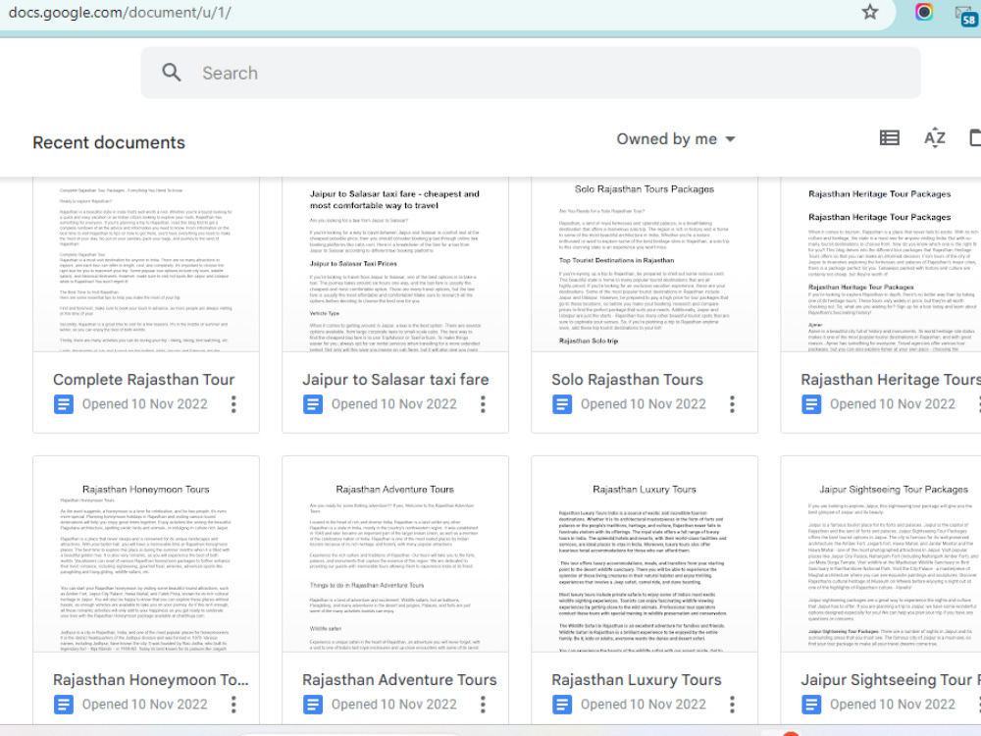The height and width of the screenshot is (736, 981).
Task: Click into the Search documents field
Action: [531, 73]
